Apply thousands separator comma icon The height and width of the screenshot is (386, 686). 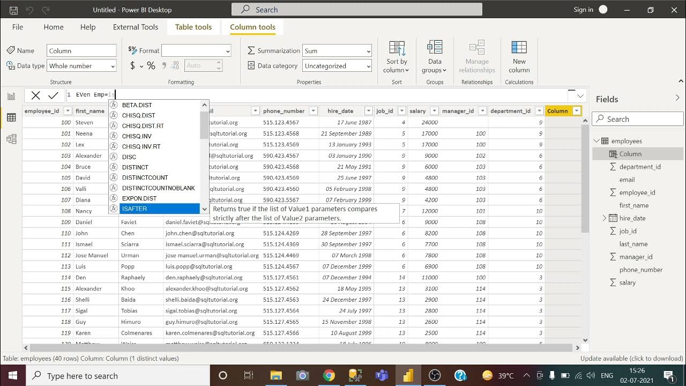point(163,65)
